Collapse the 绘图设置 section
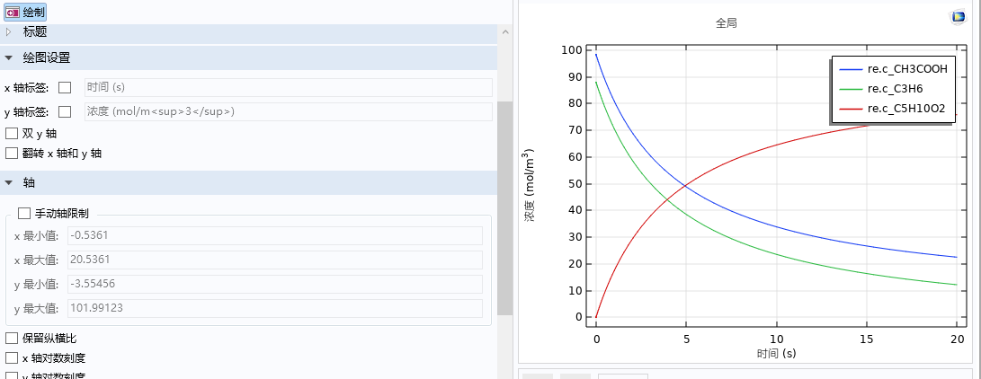This screenshot has height=379, width=981. [9, 57]
